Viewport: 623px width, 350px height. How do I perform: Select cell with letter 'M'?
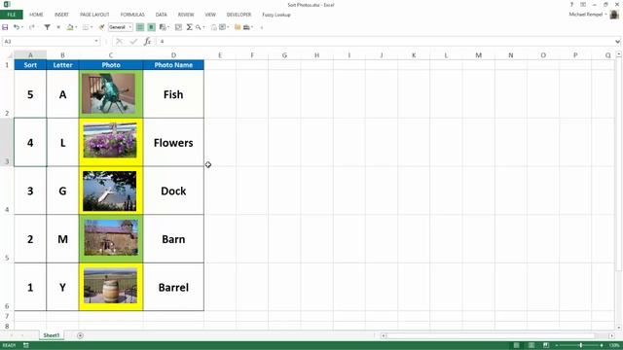[x=62, y=239]
